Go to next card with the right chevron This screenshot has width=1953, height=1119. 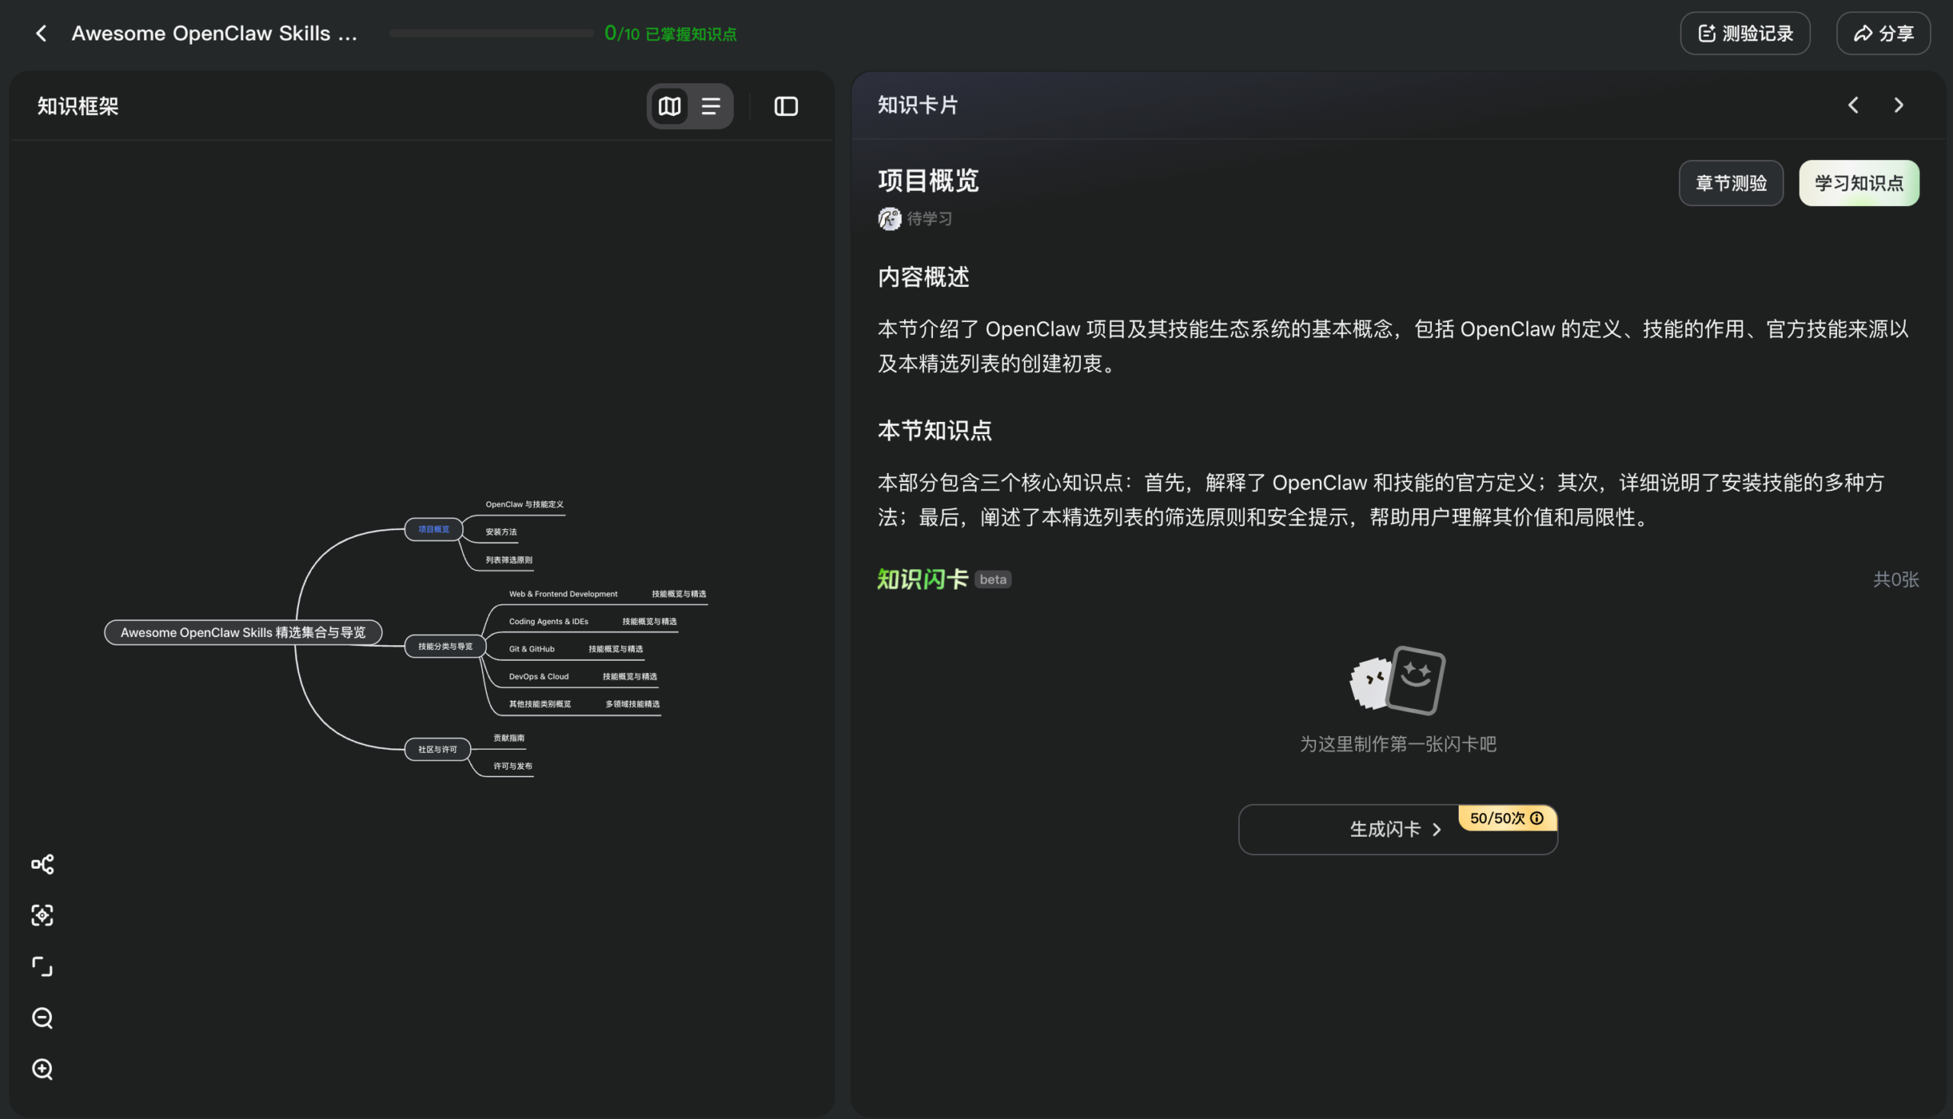coord(1898,105)
